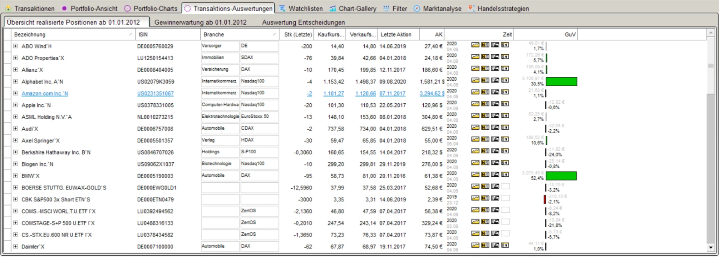Click the pale N-list icon for ASML Holding N.V.`A
This screenshot has height=257, width=719.
click(x=505, y=116)
